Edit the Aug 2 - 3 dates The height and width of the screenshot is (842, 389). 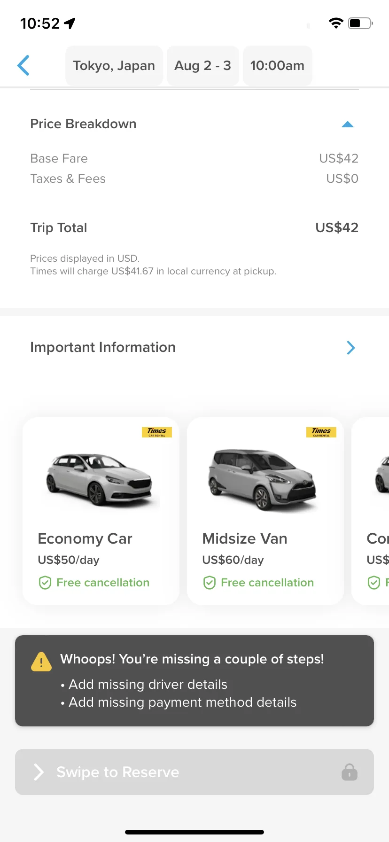(x=203, y=66)
